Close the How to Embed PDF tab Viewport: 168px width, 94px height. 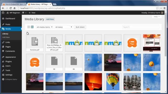coord(25,4)
